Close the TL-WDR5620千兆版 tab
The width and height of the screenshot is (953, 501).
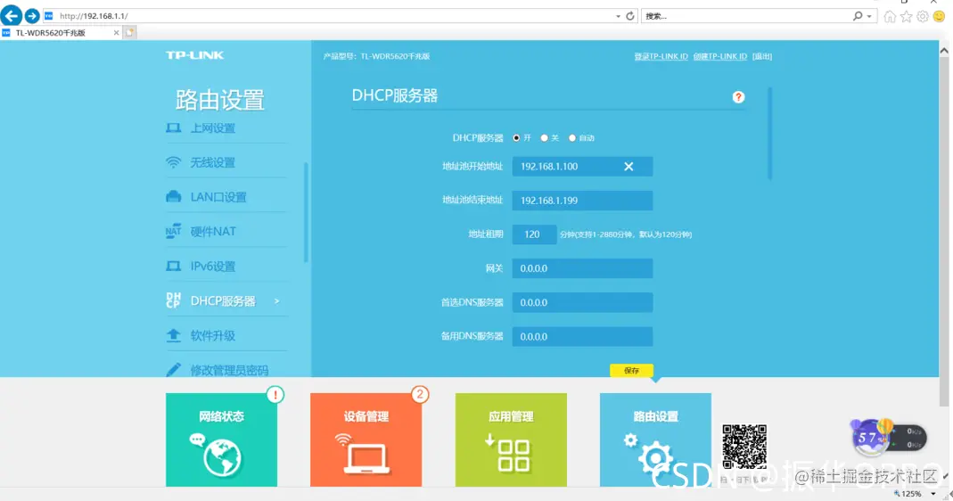point(116,33)
